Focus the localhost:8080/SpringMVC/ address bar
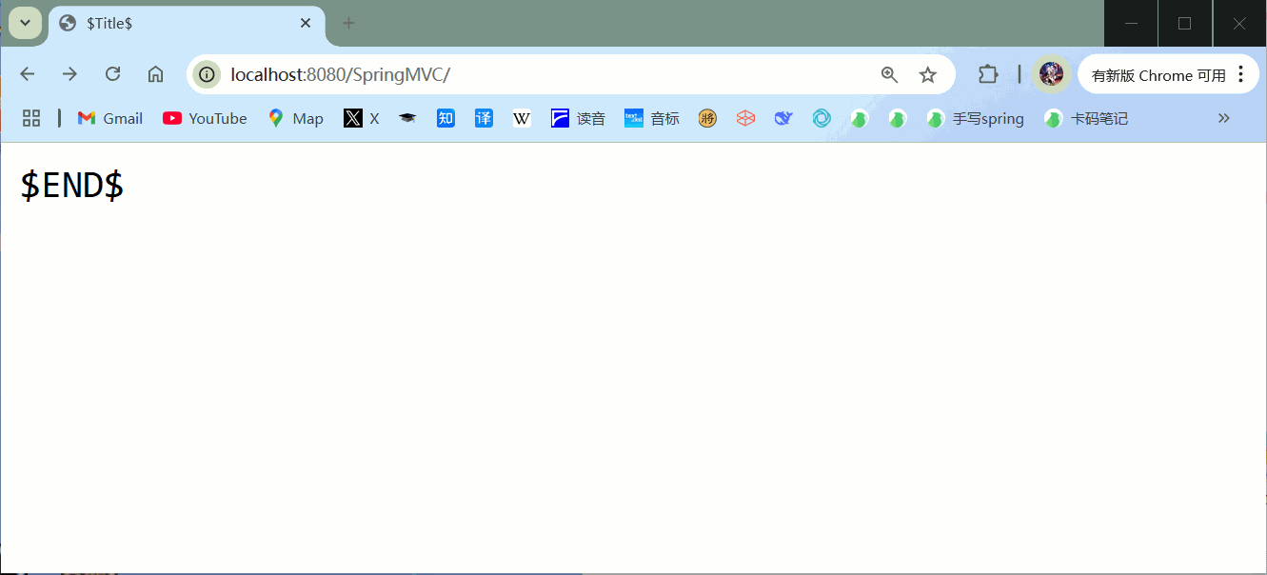Image resolution: width=1267 pixels, height=575 pixels. pos(571,74)
